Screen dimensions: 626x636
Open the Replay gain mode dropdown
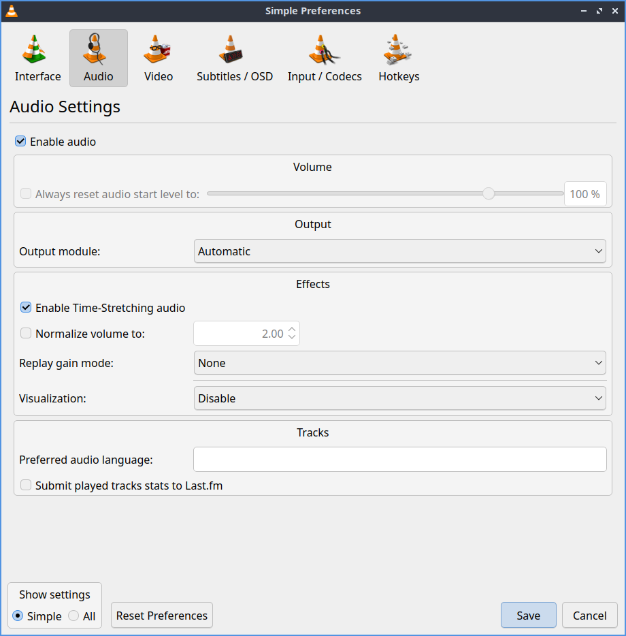pos(399,363)
